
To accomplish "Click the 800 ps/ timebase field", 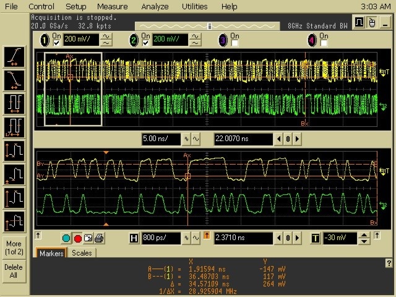I will 161,238.
